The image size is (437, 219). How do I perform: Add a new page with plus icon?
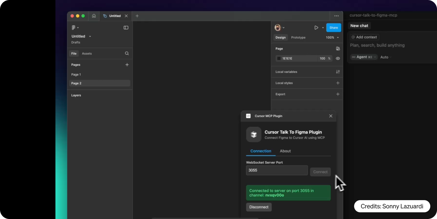[x=127, y=64]
